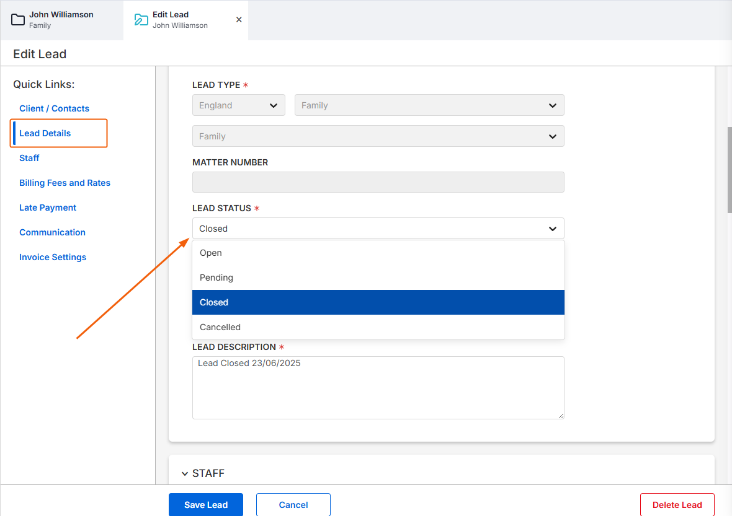Open Billing Fees and Rates quick link
The width and height of the screenshot is (732, 516).
pyautogui.click(x=65, y=183)
